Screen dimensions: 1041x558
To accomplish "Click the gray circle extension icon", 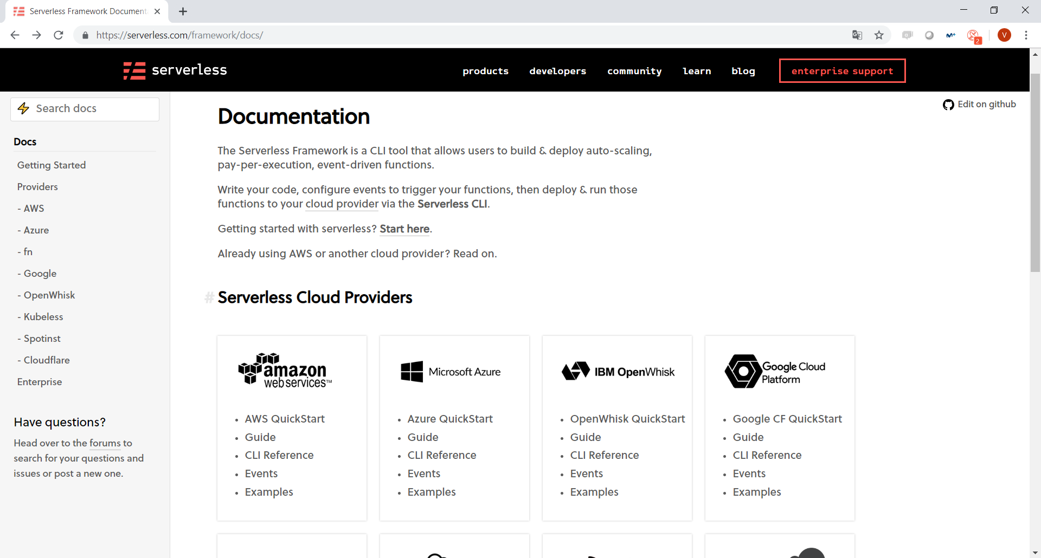I will click(929, 35).
